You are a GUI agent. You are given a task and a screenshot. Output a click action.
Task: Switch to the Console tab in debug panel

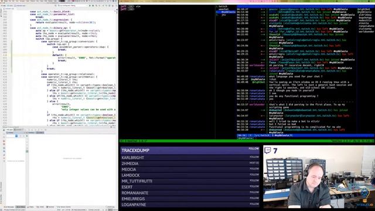coord(19,130)
